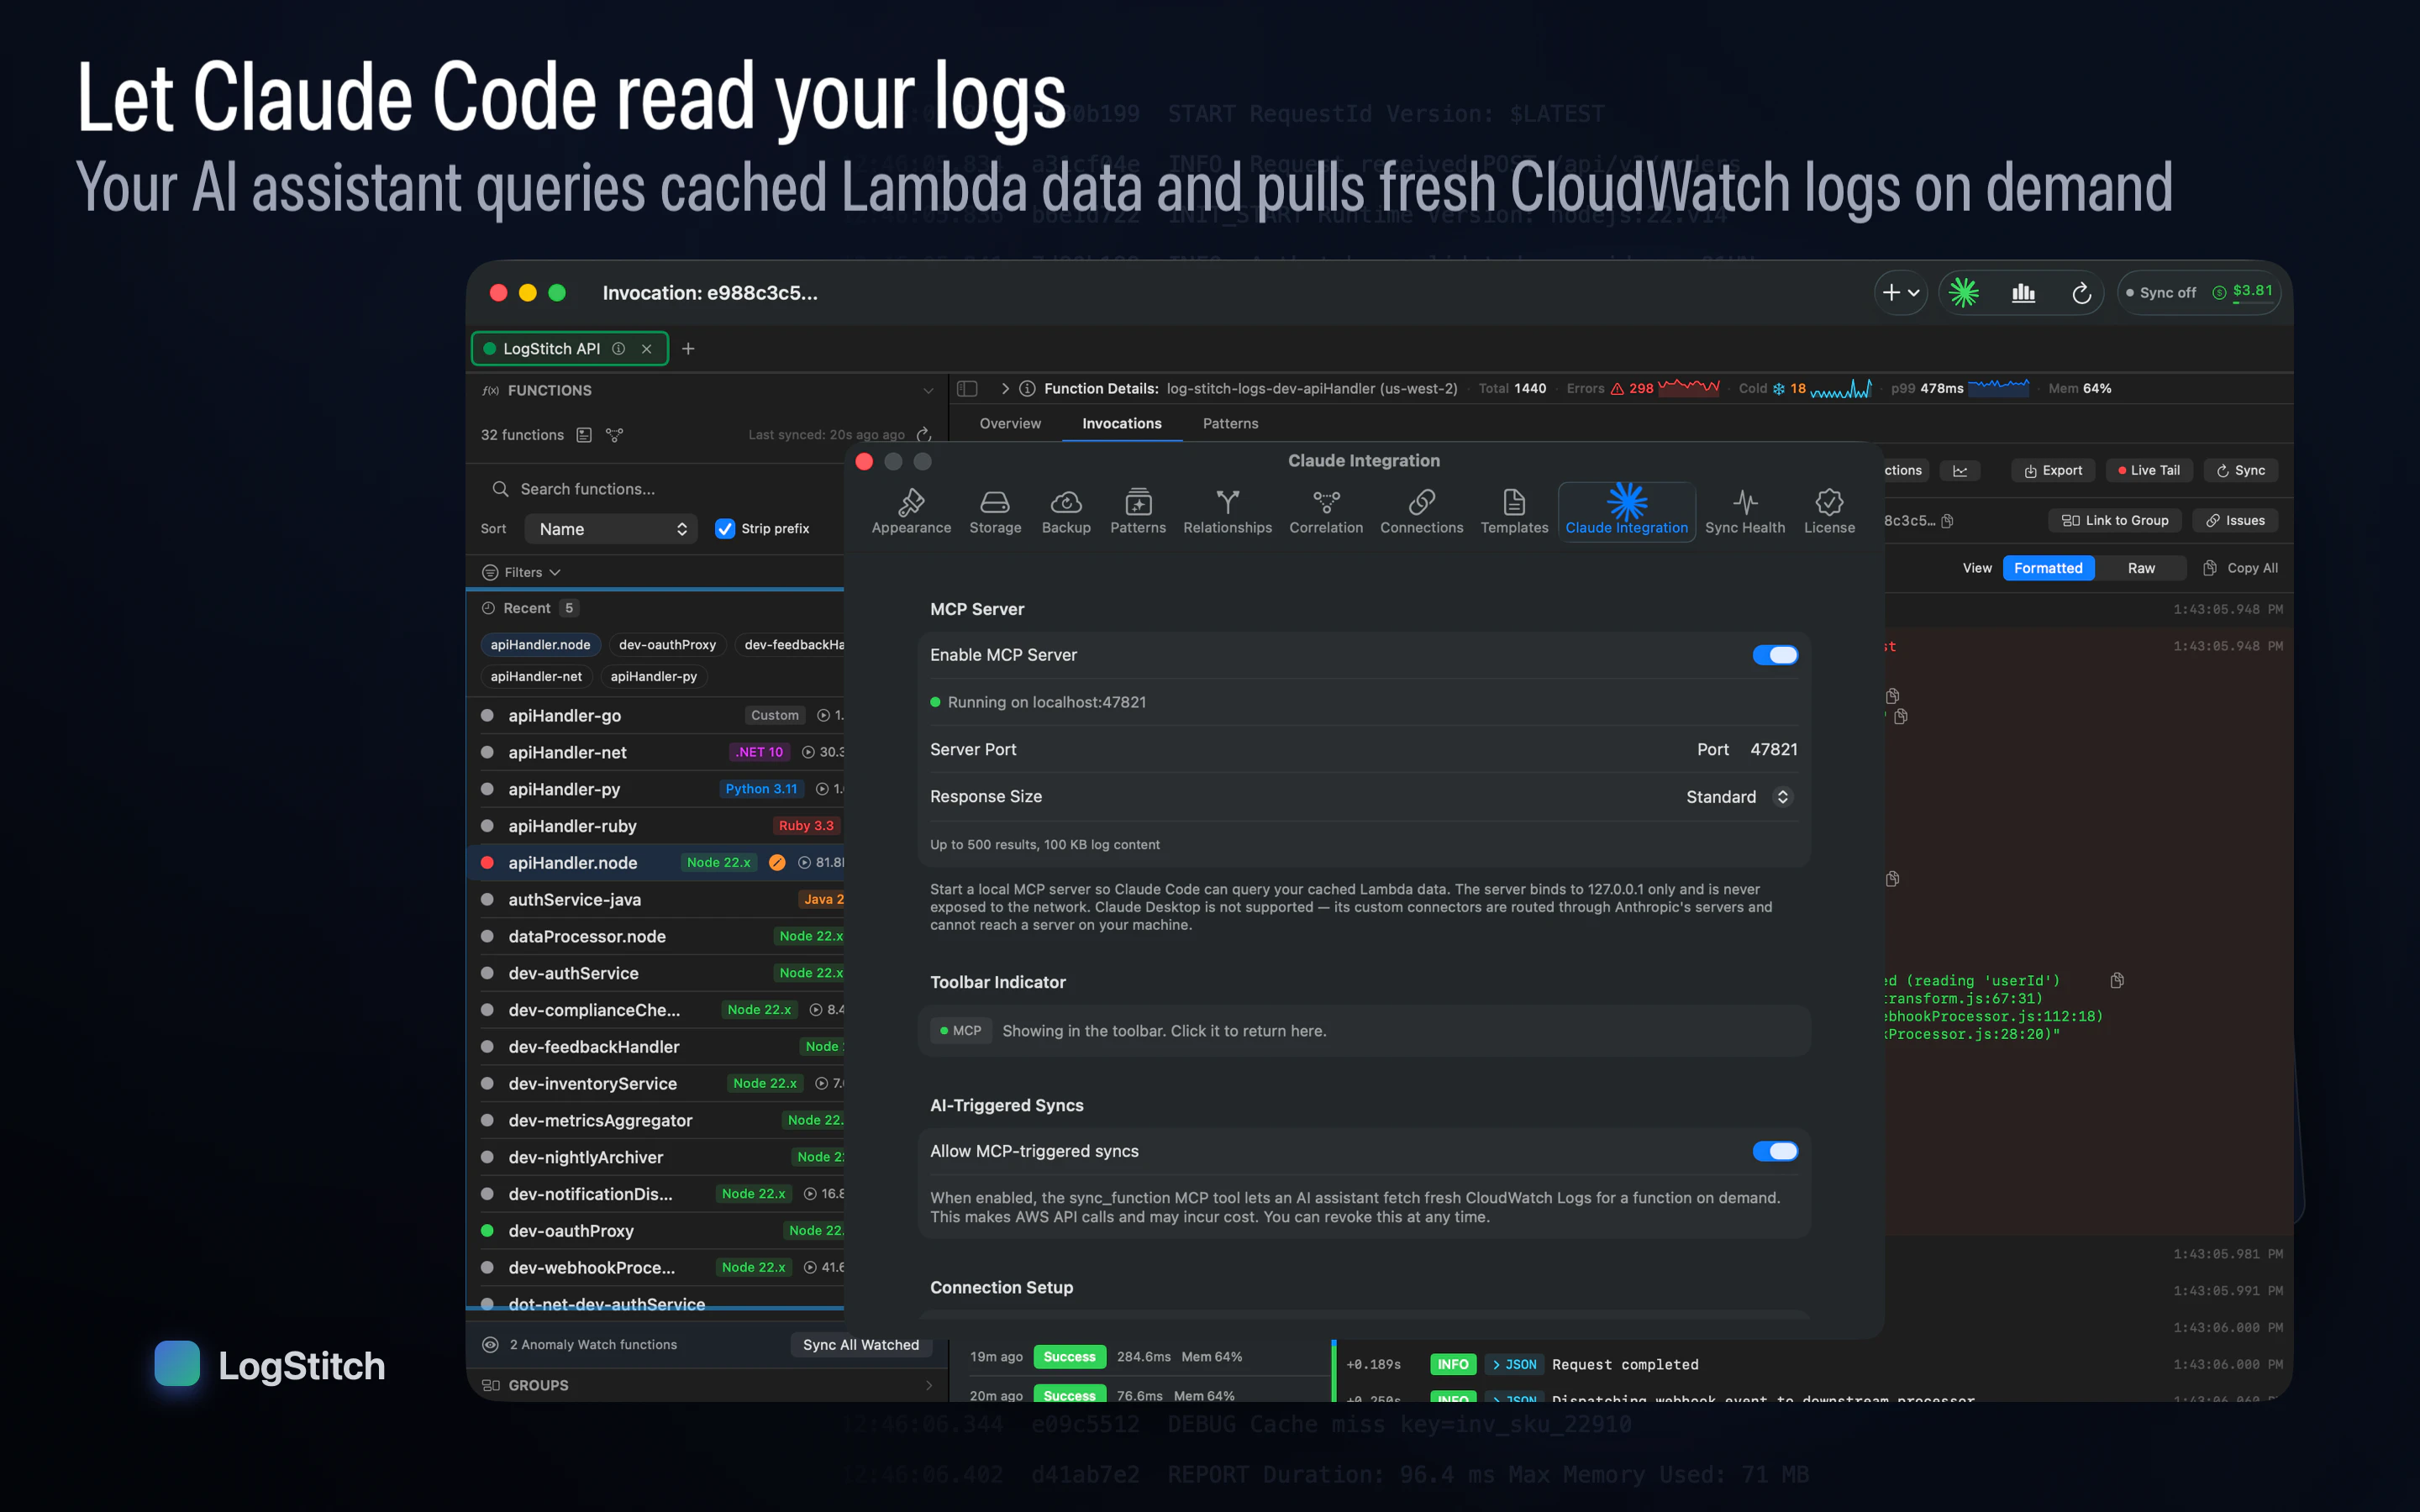Open the License settings pane
Screen dimensions: 2420x1512
1829,512
